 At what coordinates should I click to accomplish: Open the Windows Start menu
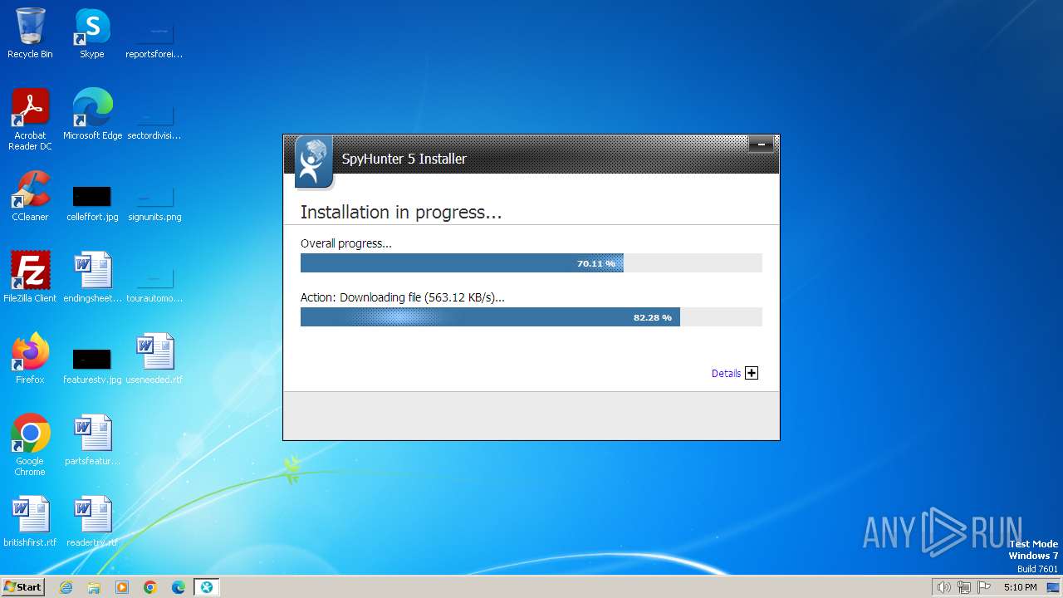(x=22, y=587)
